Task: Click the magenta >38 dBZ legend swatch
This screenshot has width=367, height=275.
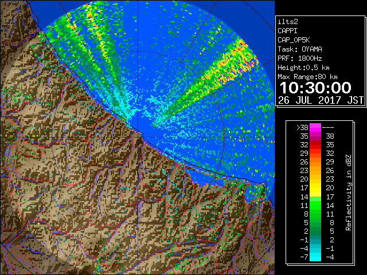Action: coord(315,128)
